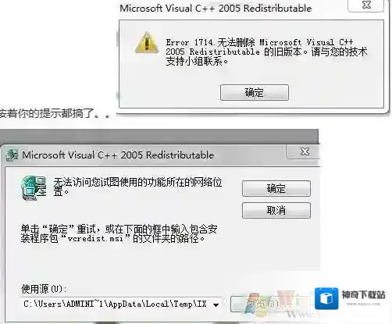Viewport: 392px width, 324px height.
Task: Cancel the install with the 取消 button
Action: point(276,210)
